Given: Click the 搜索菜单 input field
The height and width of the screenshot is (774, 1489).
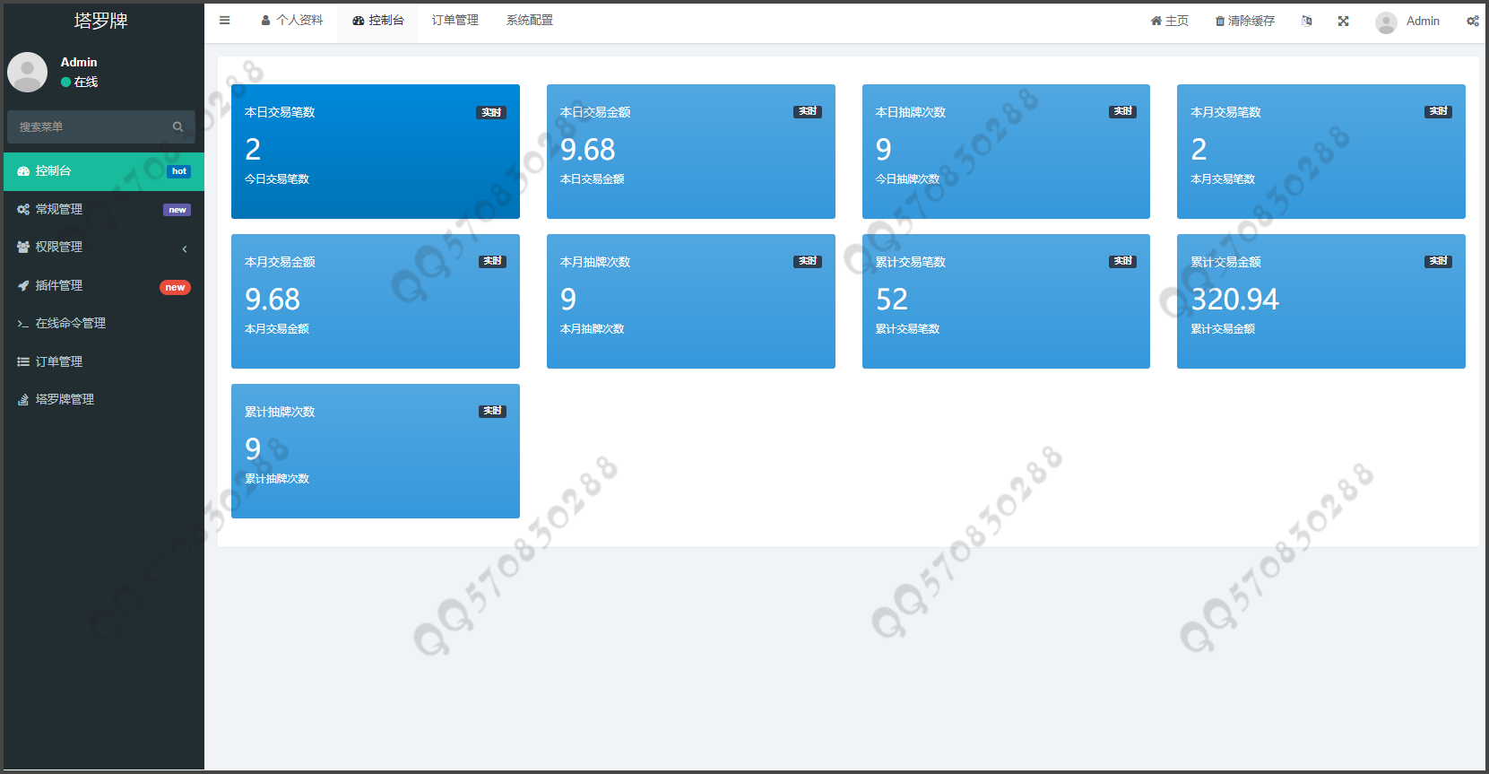Looking at the screenshot, I should tap(90, 127).
